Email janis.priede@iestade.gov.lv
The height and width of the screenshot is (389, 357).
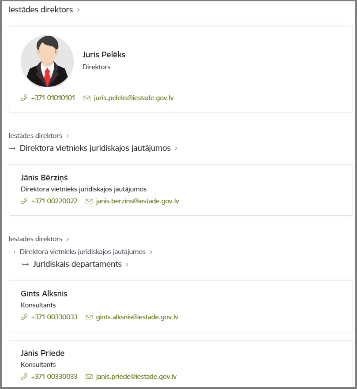pos(136,377)
